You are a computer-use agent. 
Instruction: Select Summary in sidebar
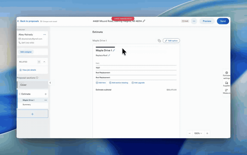click(x=27, y=105)
